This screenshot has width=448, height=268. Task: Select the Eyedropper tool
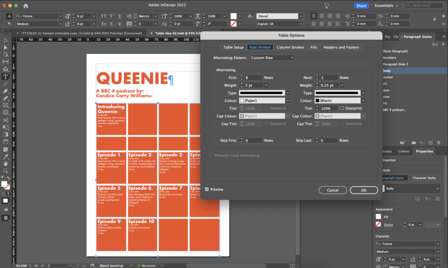[x=5, y=157]
